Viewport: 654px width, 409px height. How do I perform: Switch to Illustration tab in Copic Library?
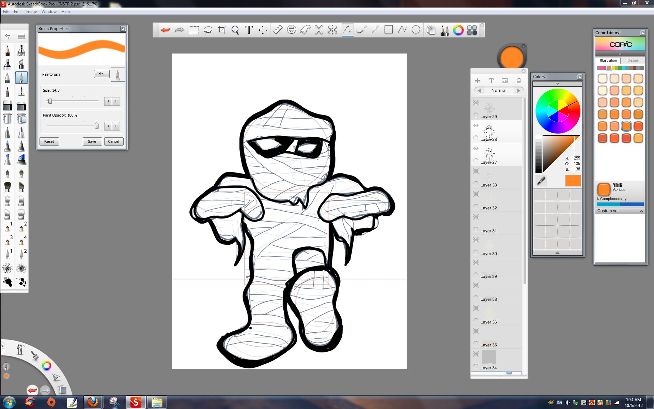click(x=608, y=60)
